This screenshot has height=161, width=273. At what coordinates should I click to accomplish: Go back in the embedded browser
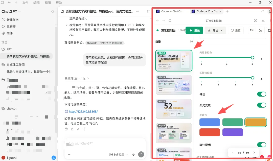coord(157,20)
